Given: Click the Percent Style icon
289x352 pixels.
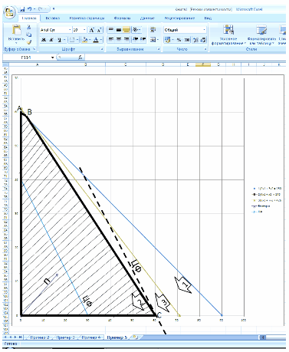Looking at the screenshot, I should (179, 40).
